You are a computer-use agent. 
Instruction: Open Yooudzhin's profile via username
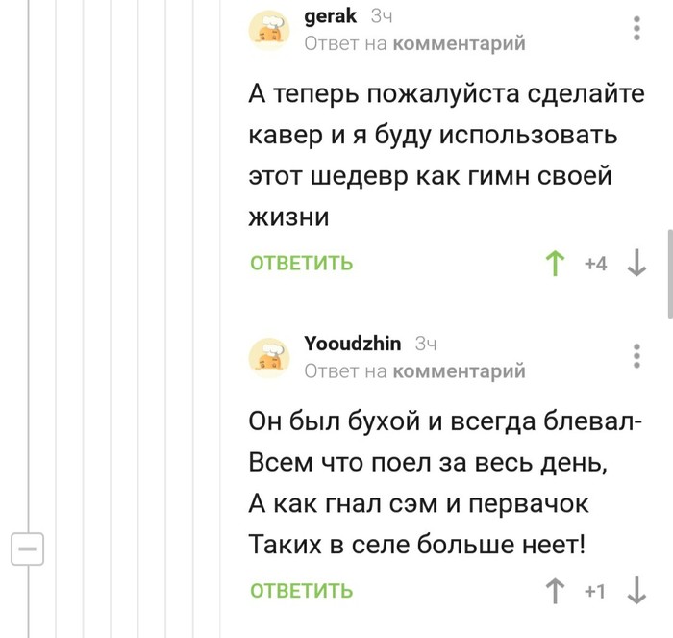point(353,344)
